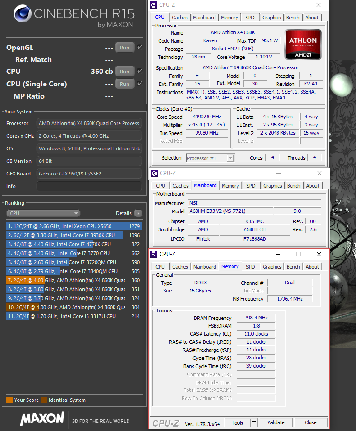Select the Core i7-3840QM ranking row

74,271
